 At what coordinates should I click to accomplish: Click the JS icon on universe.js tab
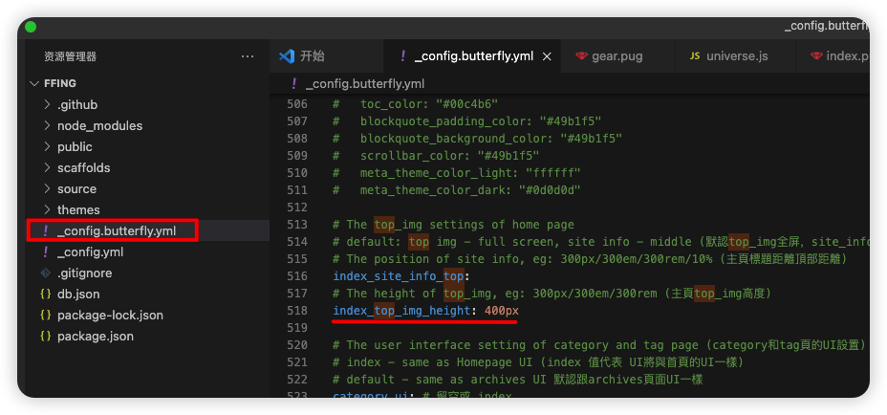click(x=694, y=56)
